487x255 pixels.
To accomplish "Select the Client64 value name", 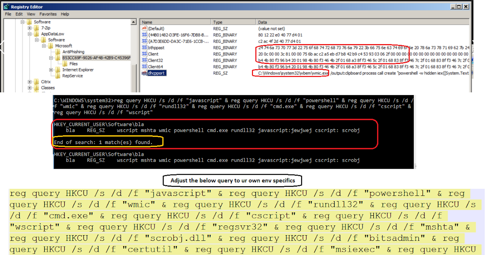I will click(155, 66).
